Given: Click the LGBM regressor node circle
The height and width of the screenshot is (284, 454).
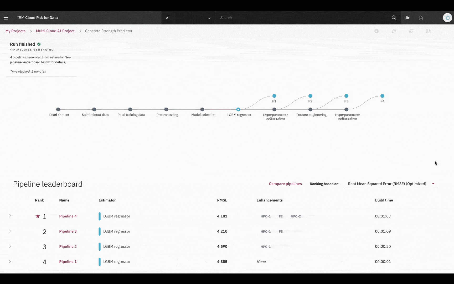Looking at the screenshot, I should point(238,109).
